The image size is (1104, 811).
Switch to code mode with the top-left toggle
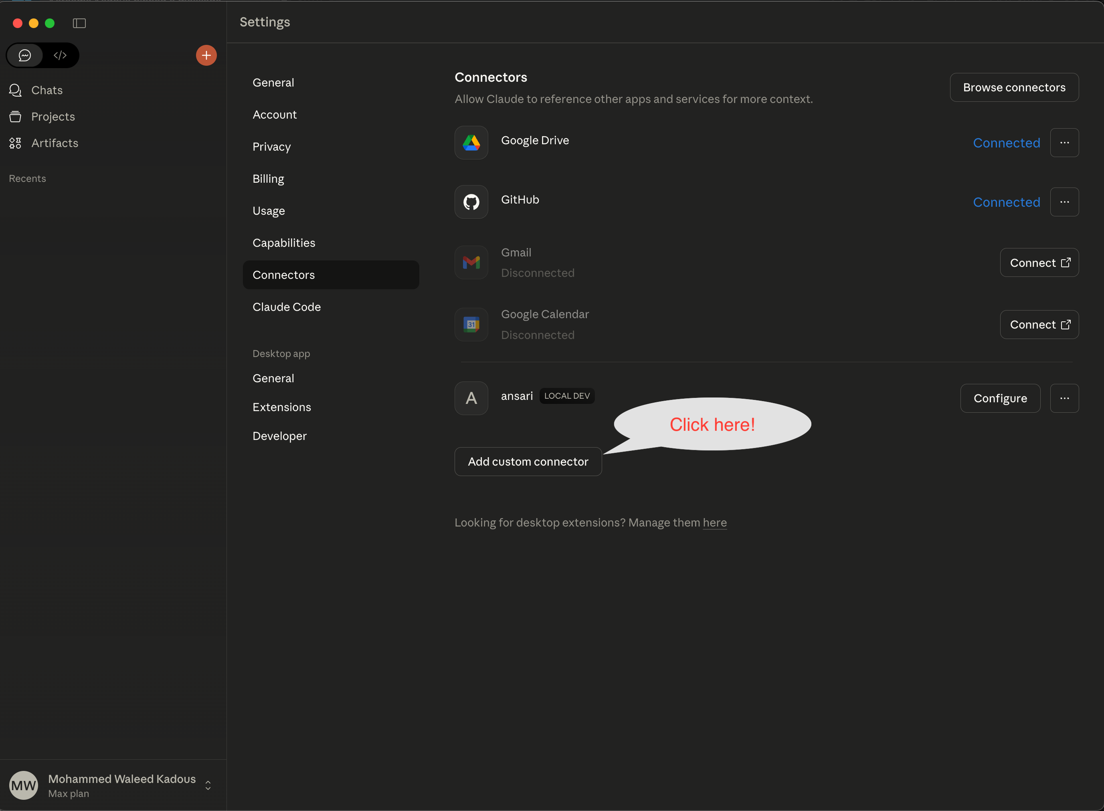pyautogui.click(x=60, y=55)
